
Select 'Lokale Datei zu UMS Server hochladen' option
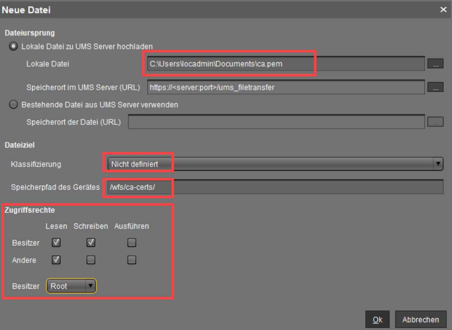(13, 46)
